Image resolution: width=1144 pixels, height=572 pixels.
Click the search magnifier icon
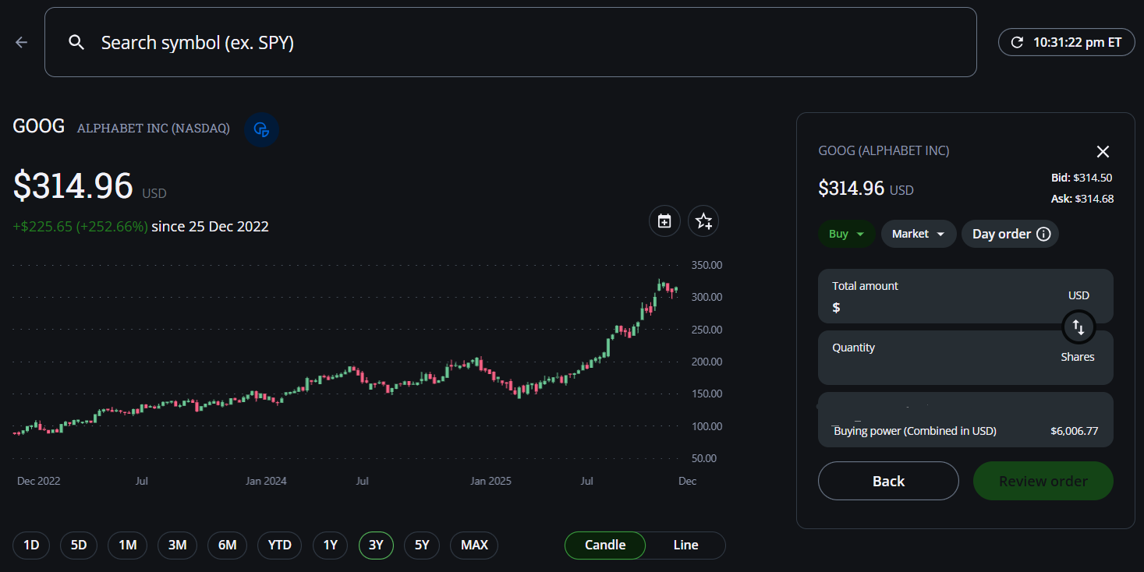pyautogui.click(x=76, y=42)
